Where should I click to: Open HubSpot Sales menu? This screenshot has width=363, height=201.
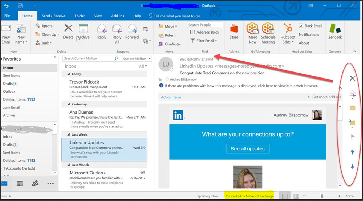point(288,34)
